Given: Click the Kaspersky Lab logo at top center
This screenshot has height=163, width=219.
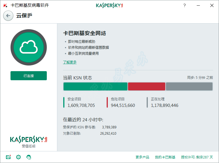Looking at the screenshot, I should 109,5.
